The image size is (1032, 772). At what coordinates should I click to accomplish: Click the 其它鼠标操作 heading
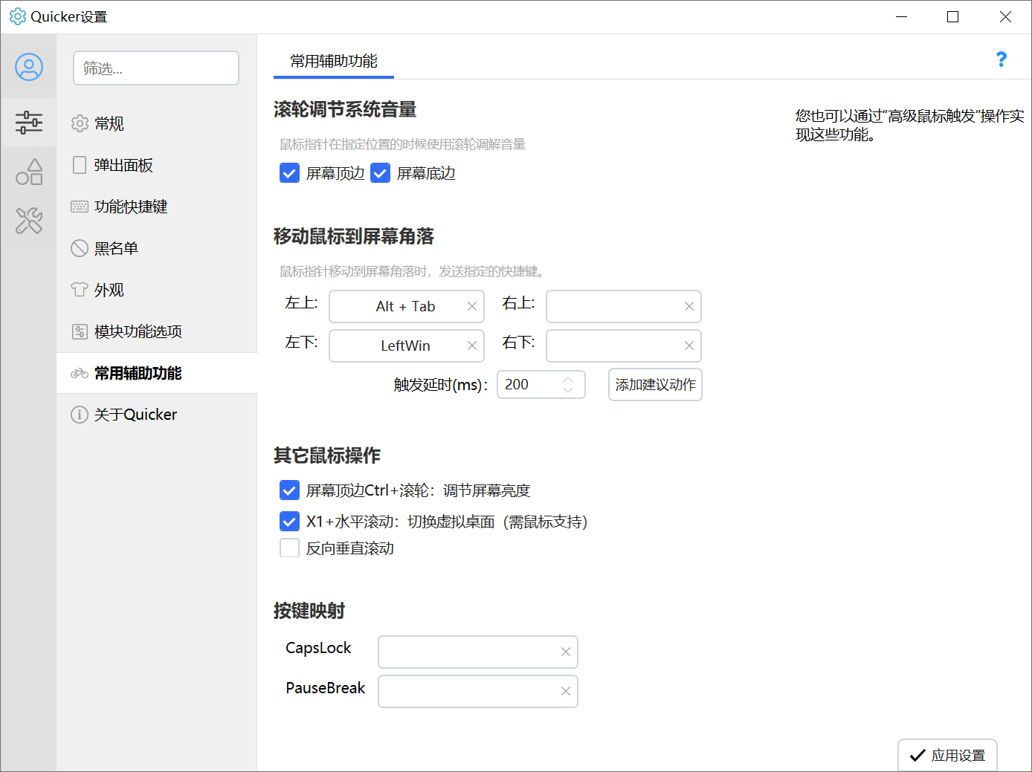pos(327,456)
